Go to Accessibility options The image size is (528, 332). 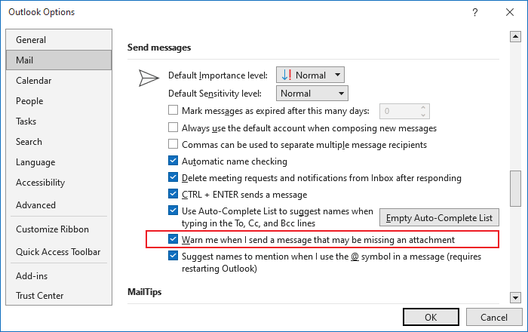(x=59, y=183)
